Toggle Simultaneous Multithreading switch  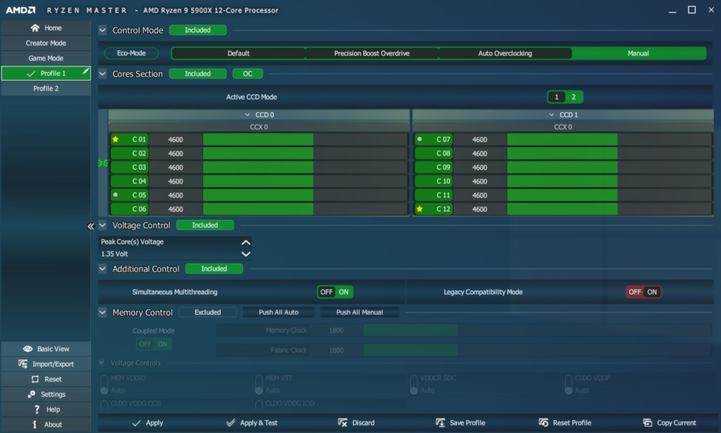pos(335,292)
